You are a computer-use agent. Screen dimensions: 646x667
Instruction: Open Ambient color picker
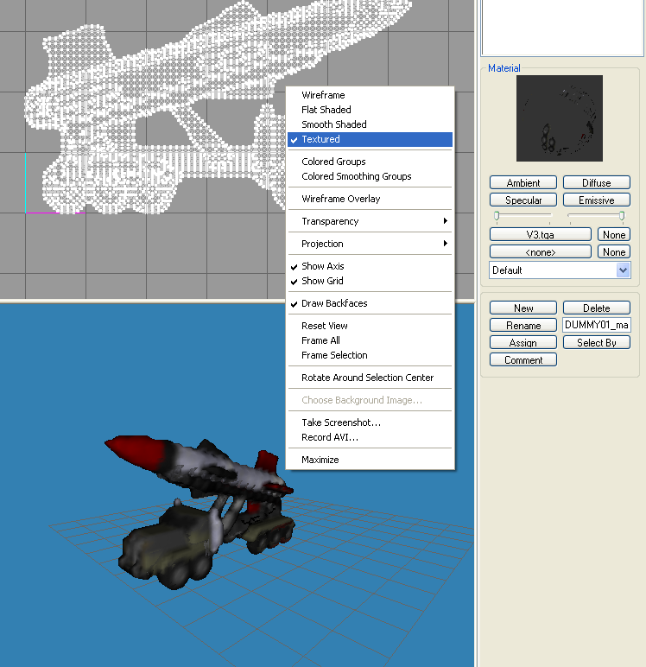(523, 182)
